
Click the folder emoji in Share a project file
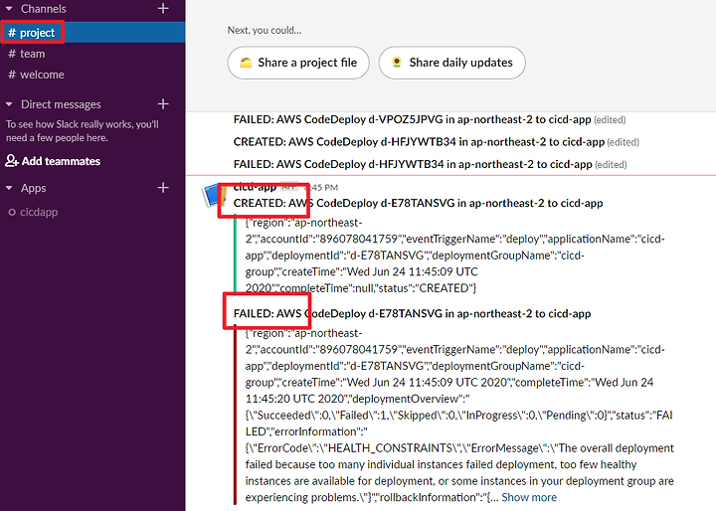(246, 63)
